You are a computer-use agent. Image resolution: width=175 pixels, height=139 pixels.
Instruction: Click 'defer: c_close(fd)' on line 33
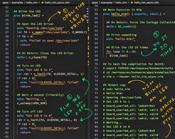(x=32, y=58)
